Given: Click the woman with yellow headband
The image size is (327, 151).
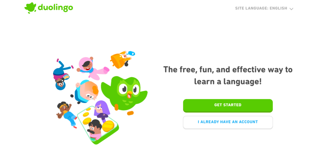Looking at the screenshot, I should [66, 114].
